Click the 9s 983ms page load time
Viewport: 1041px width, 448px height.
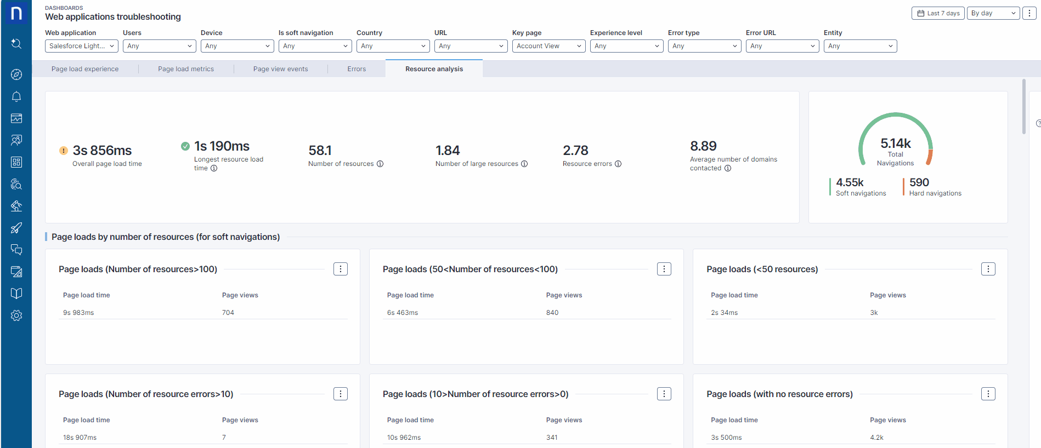point(78,313)
